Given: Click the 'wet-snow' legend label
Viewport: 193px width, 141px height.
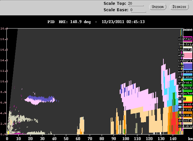Looking at the screenshot, I should 185,71.
